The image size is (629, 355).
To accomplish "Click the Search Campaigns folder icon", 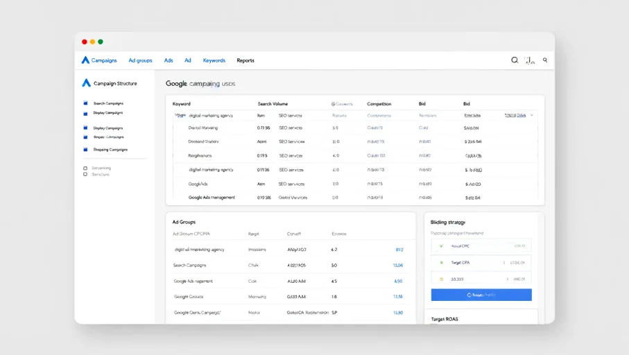I will (86, 103).
